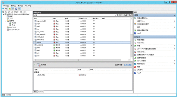Click the User Settings (ユーザー設定) link

(128, 65)
